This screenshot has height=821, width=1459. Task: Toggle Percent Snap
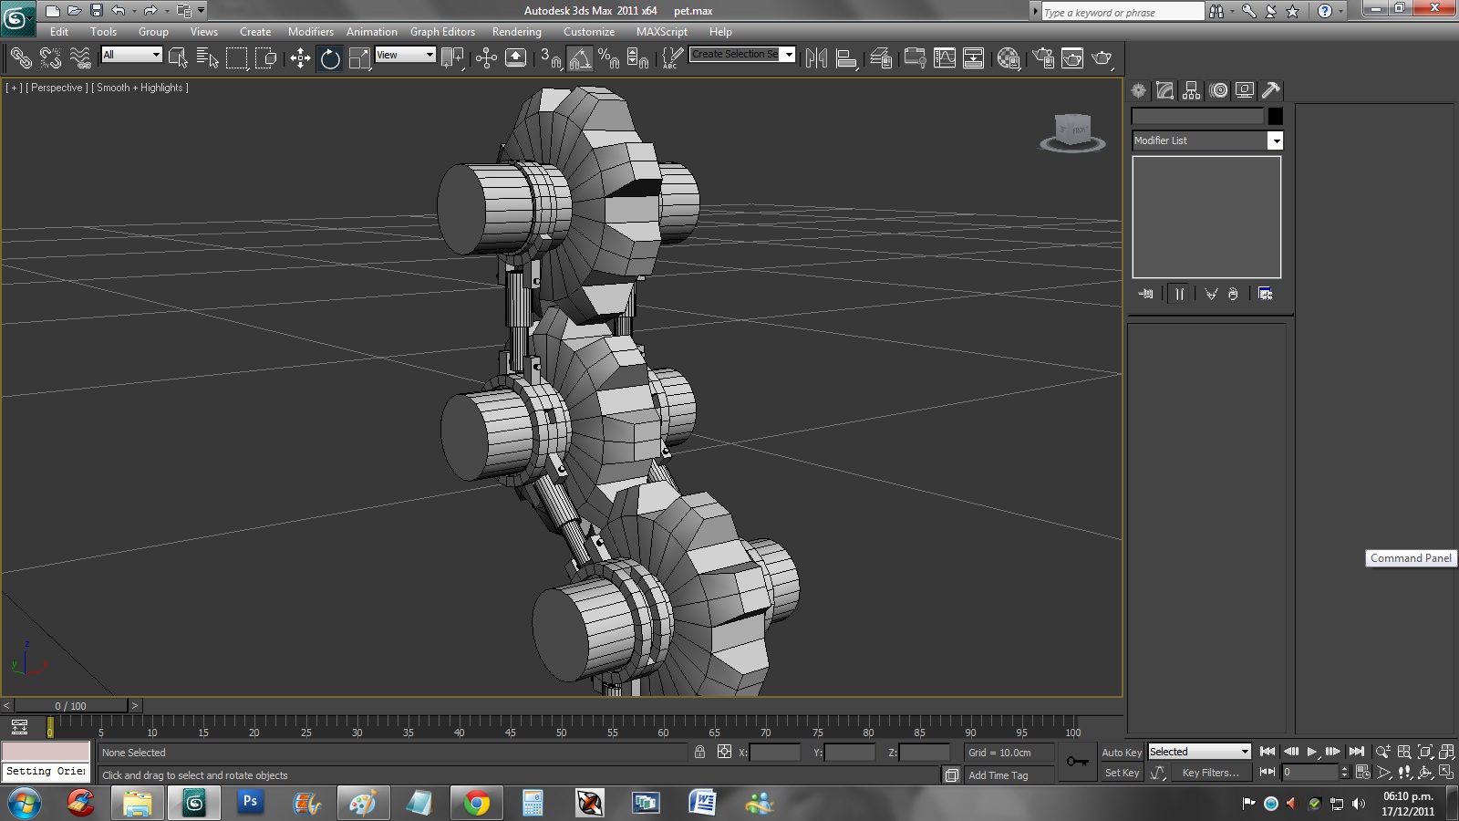[609, 58]
